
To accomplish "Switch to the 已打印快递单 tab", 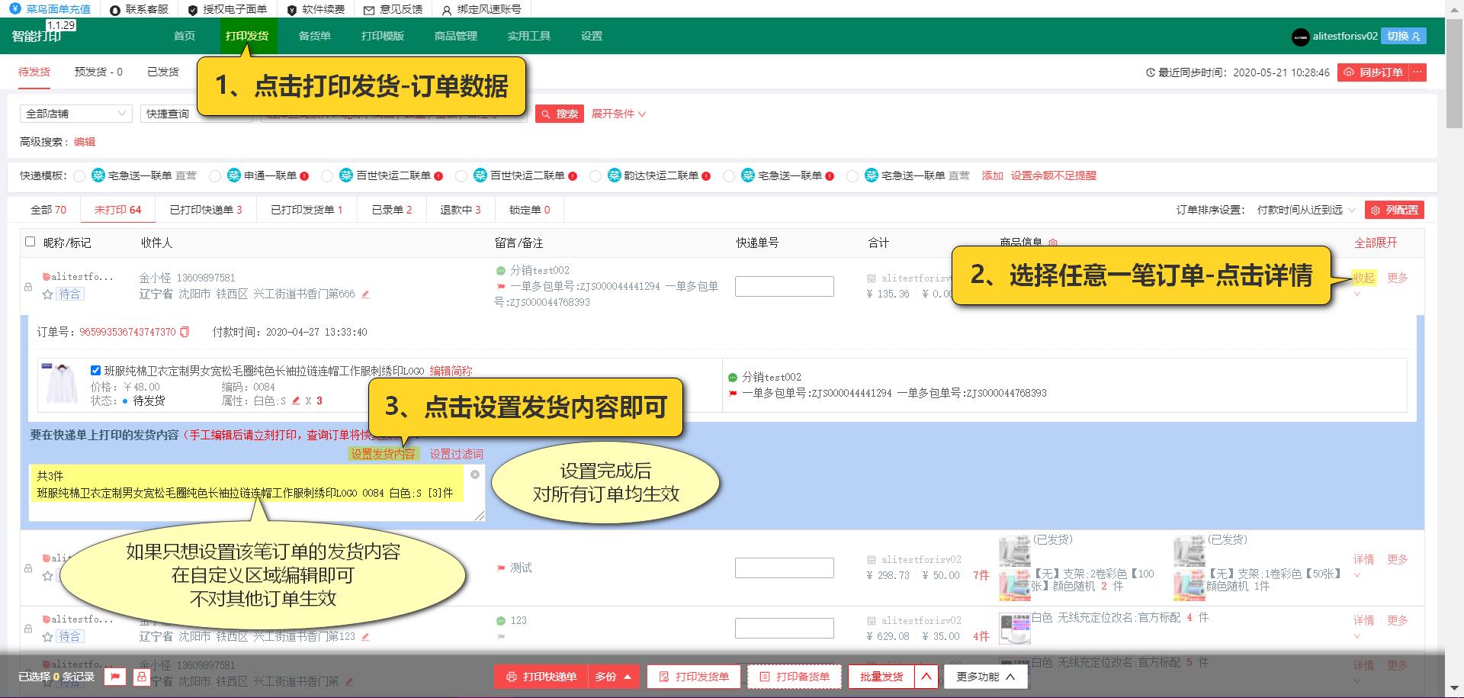I will coord(206,209).
